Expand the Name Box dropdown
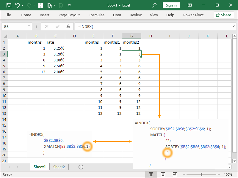 (x=29, y=26)
